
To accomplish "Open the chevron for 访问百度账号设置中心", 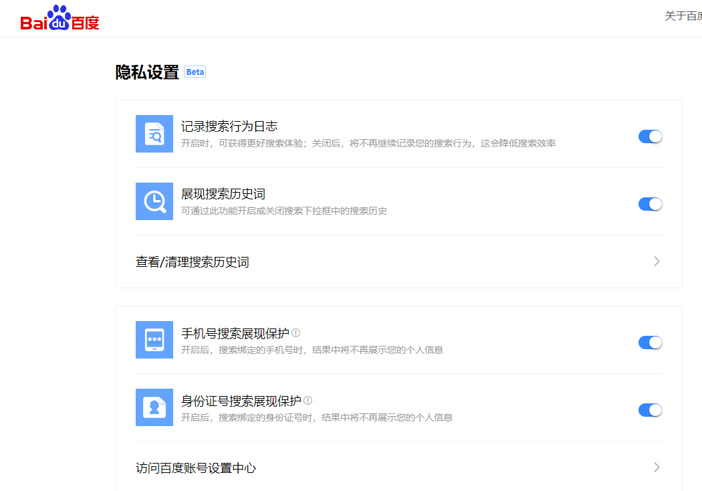I will [x=657, y=468].
